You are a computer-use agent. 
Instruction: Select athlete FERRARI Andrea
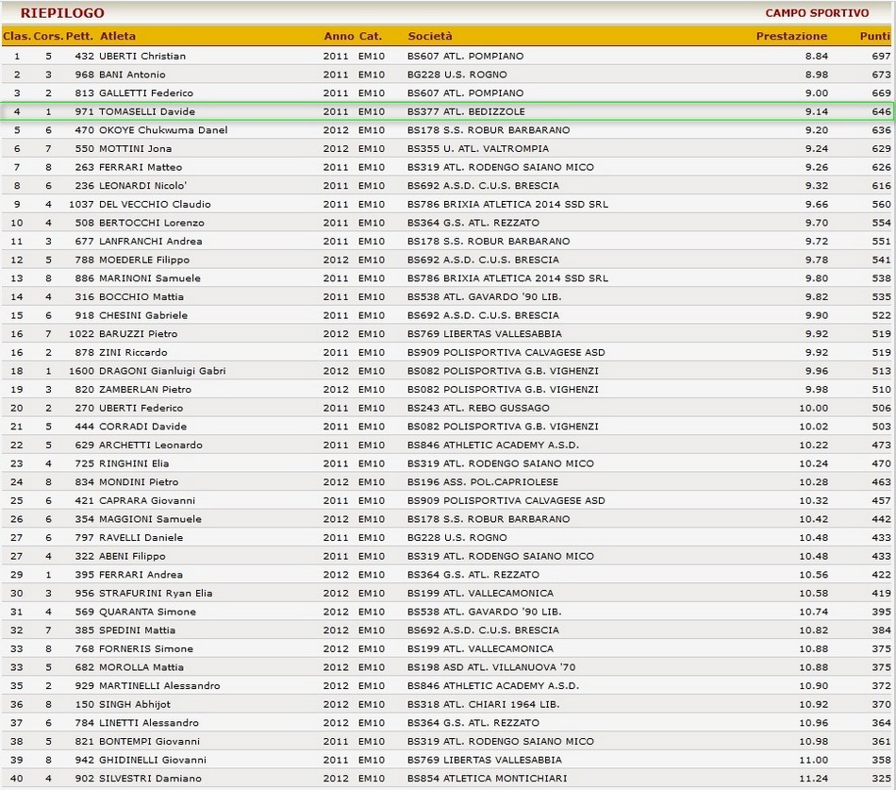pyautogui.click(x=141, y=575)
